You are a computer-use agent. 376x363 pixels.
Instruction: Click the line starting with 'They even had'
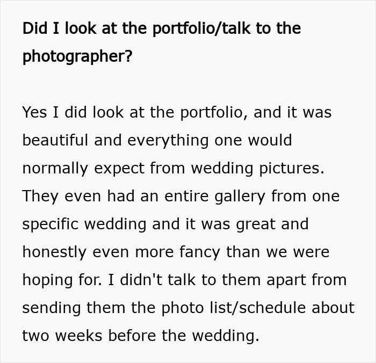click(181, 196)
